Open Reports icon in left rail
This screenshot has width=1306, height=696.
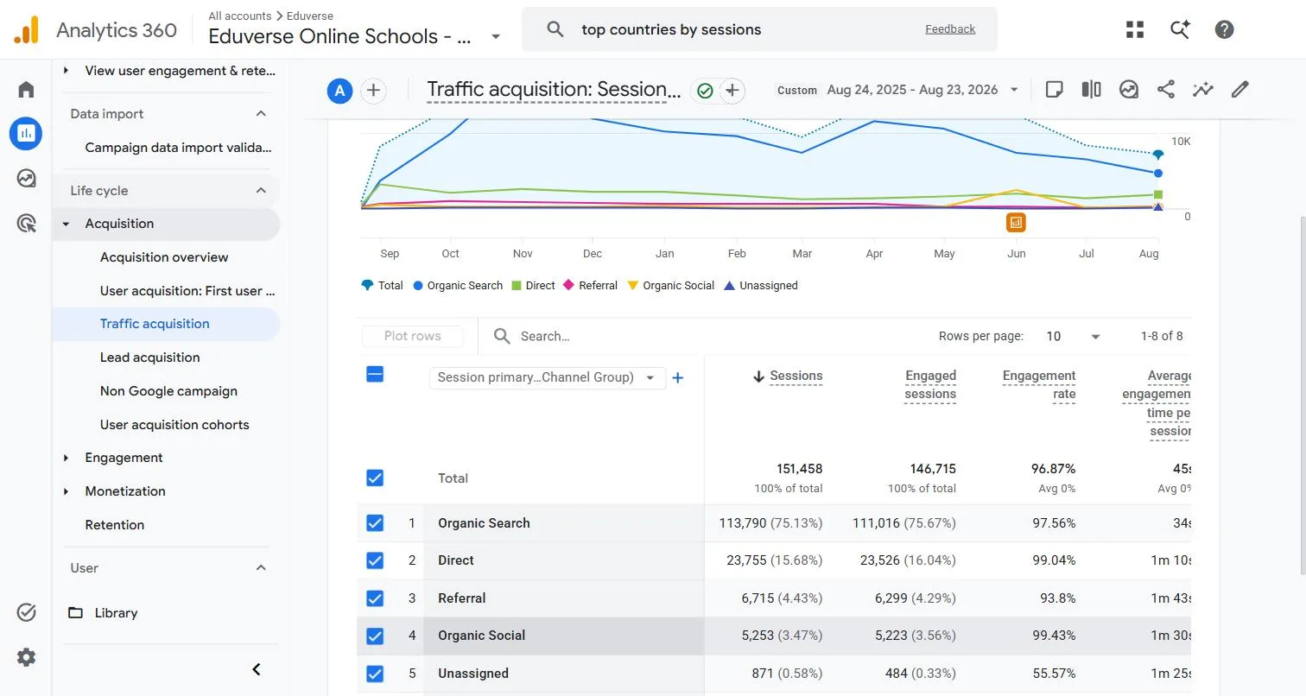26,133
